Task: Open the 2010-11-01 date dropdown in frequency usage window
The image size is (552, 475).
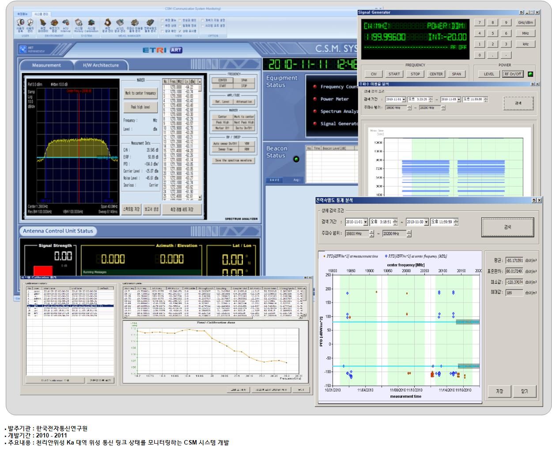Action: click(404, 99)
